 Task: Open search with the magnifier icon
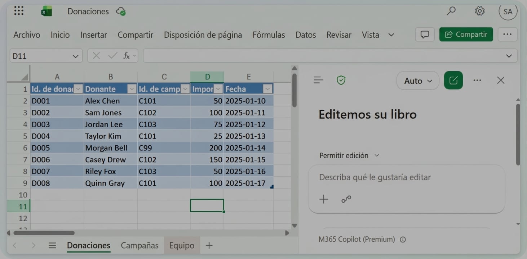click(x=451, y=11)
